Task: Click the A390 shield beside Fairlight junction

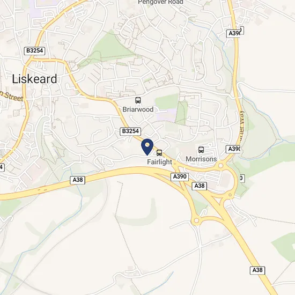Action: (x=180, y=177)
